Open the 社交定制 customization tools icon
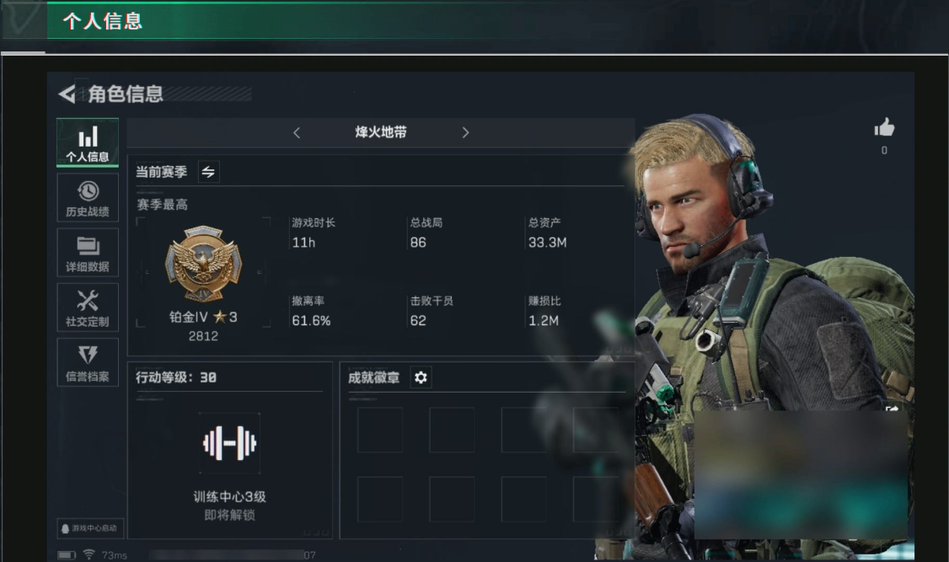 (x=88, y=308)
